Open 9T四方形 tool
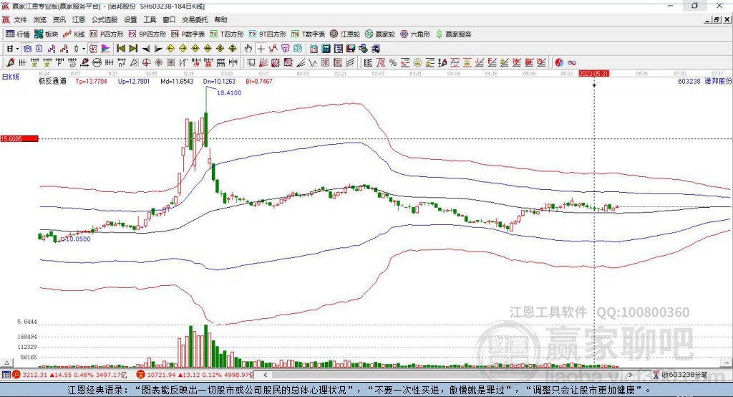This screenshot has height=397, width=733. (x=268, y=34)
